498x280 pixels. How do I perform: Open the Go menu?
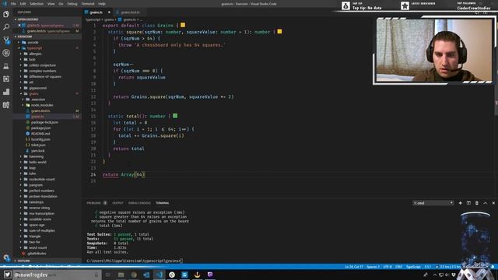pos(61,4)
